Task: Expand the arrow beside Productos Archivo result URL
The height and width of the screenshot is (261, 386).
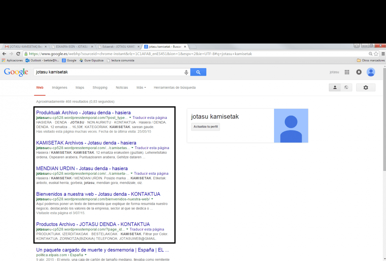Action: [x=127, y=229]
